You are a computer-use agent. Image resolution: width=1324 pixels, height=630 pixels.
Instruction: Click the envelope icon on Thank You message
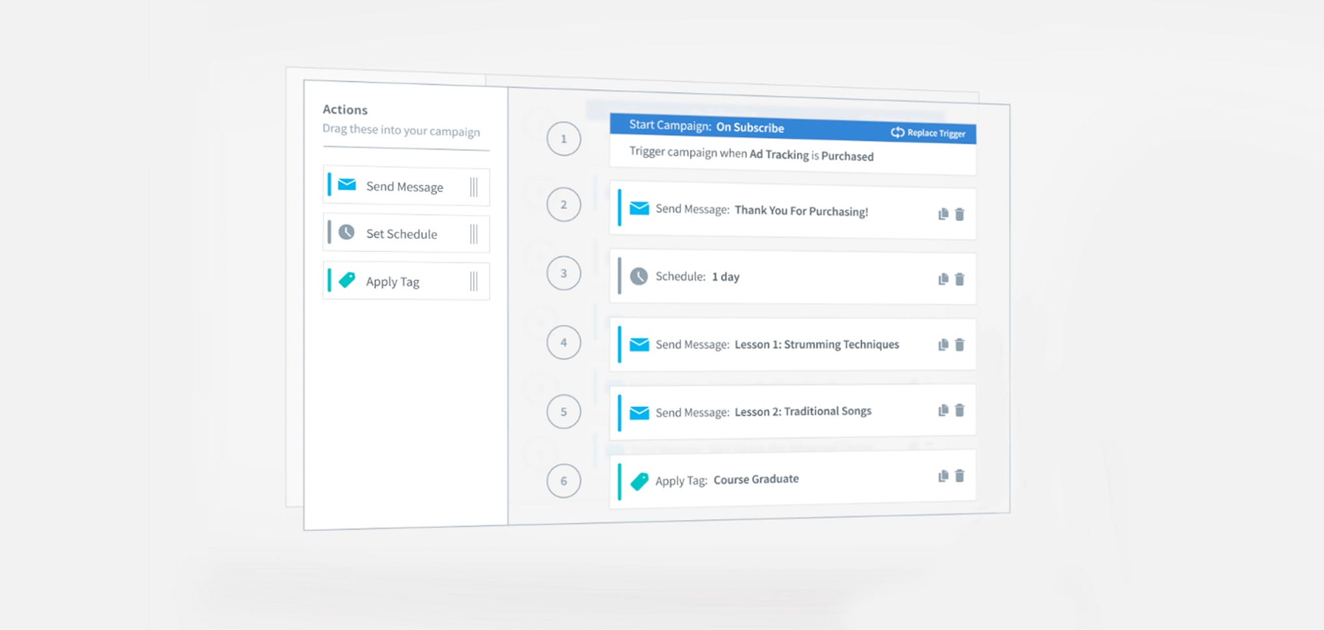click(639, 208)
